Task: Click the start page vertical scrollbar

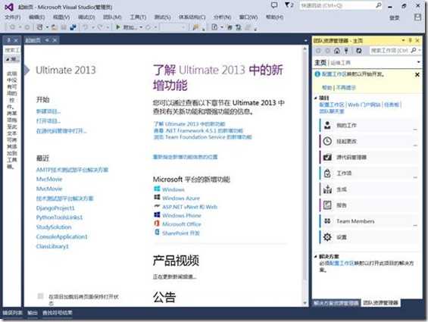Action: click(x=305, y=175)
